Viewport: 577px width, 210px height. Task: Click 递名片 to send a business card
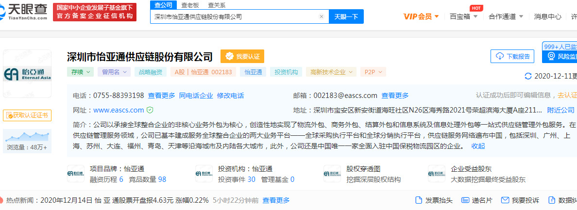coord(476,200)
